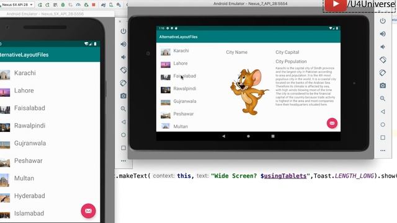The width and height of the screenshot is (397, 223).
Task: More options on Nexus 5X emulator toolbar
Action: pos(123,161)
